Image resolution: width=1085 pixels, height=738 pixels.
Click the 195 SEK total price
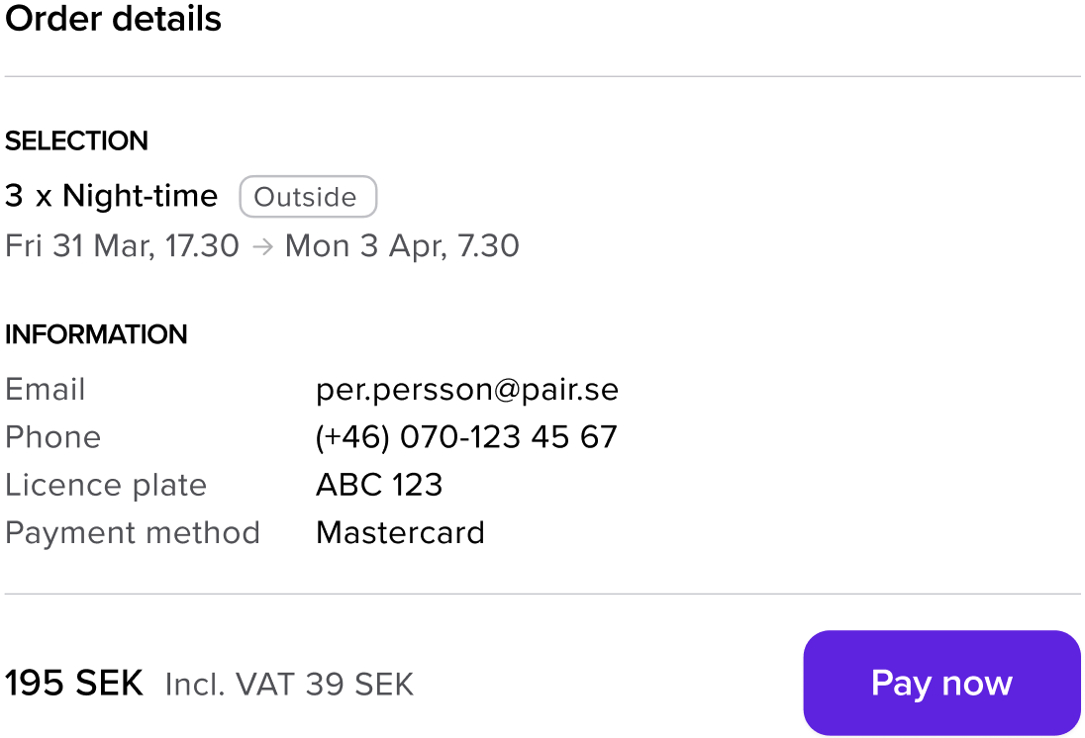point(74,683)
